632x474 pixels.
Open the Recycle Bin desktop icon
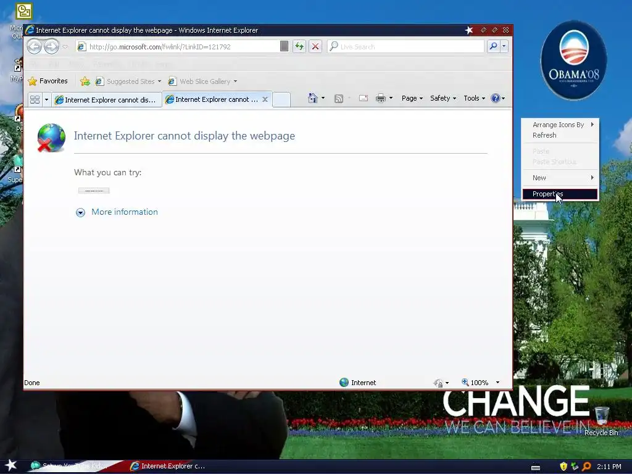(x=601, y=421)
